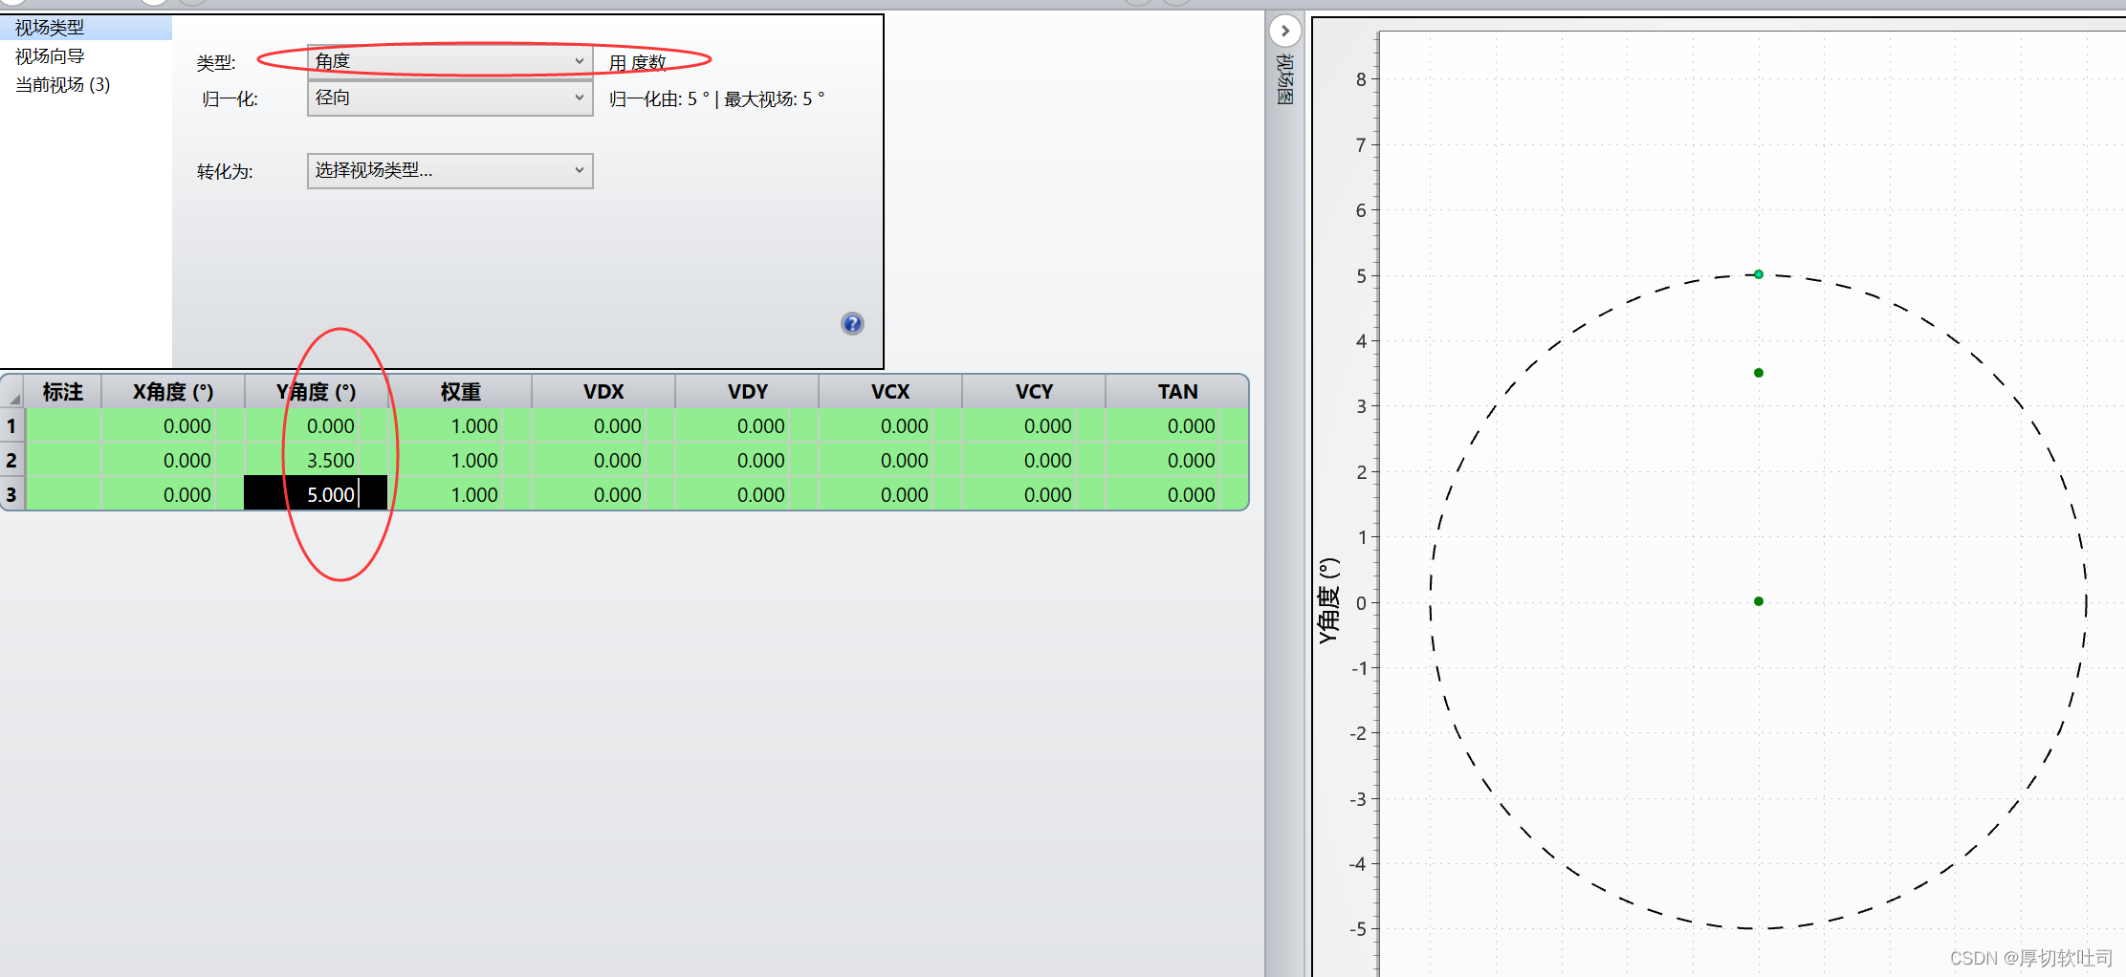
Task: Select row 3 by its row number header
Action: (x=12, y=495)
